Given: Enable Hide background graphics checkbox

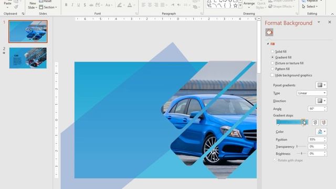Looking at the screenshot, I should pyautogui.click(x=272, y=75).
